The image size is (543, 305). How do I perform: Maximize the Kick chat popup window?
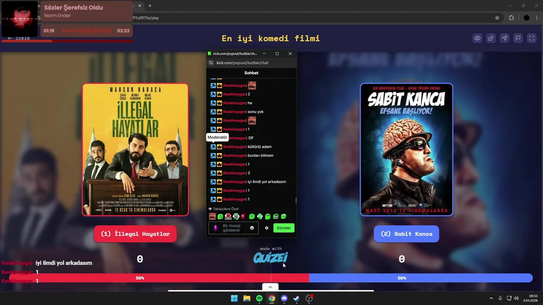click(x=277, y=54)
